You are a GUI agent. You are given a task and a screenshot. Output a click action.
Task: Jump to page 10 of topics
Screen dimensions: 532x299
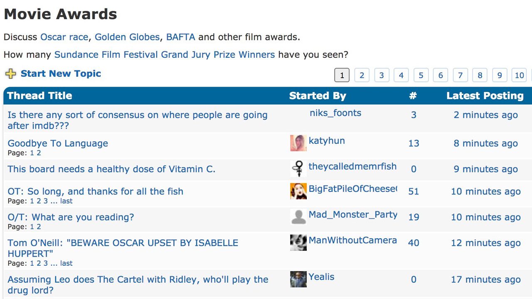(519, 75)
